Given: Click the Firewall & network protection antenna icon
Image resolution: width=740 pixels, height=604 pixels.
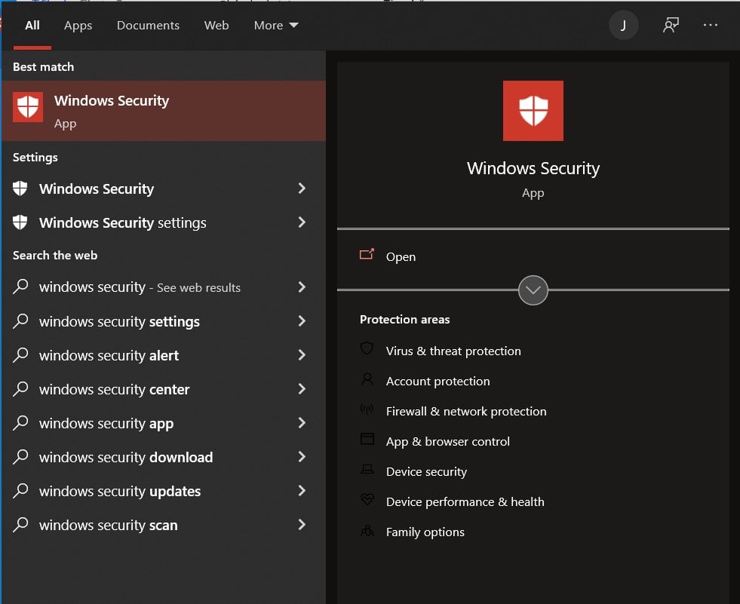Looking at the screenshot, I should click(x=367, y=409).
